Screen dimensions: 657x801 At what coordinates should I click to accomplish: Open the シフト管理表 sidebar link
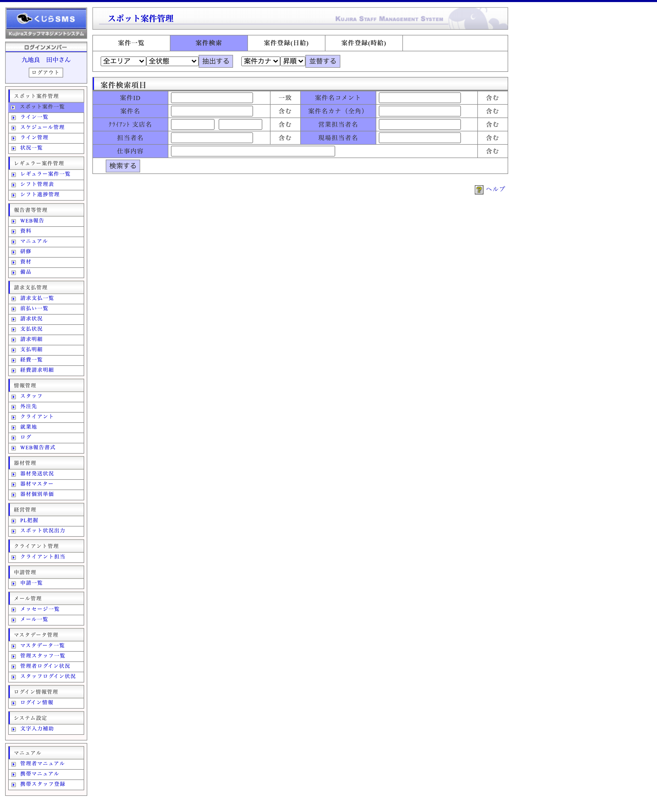point(37,184)
